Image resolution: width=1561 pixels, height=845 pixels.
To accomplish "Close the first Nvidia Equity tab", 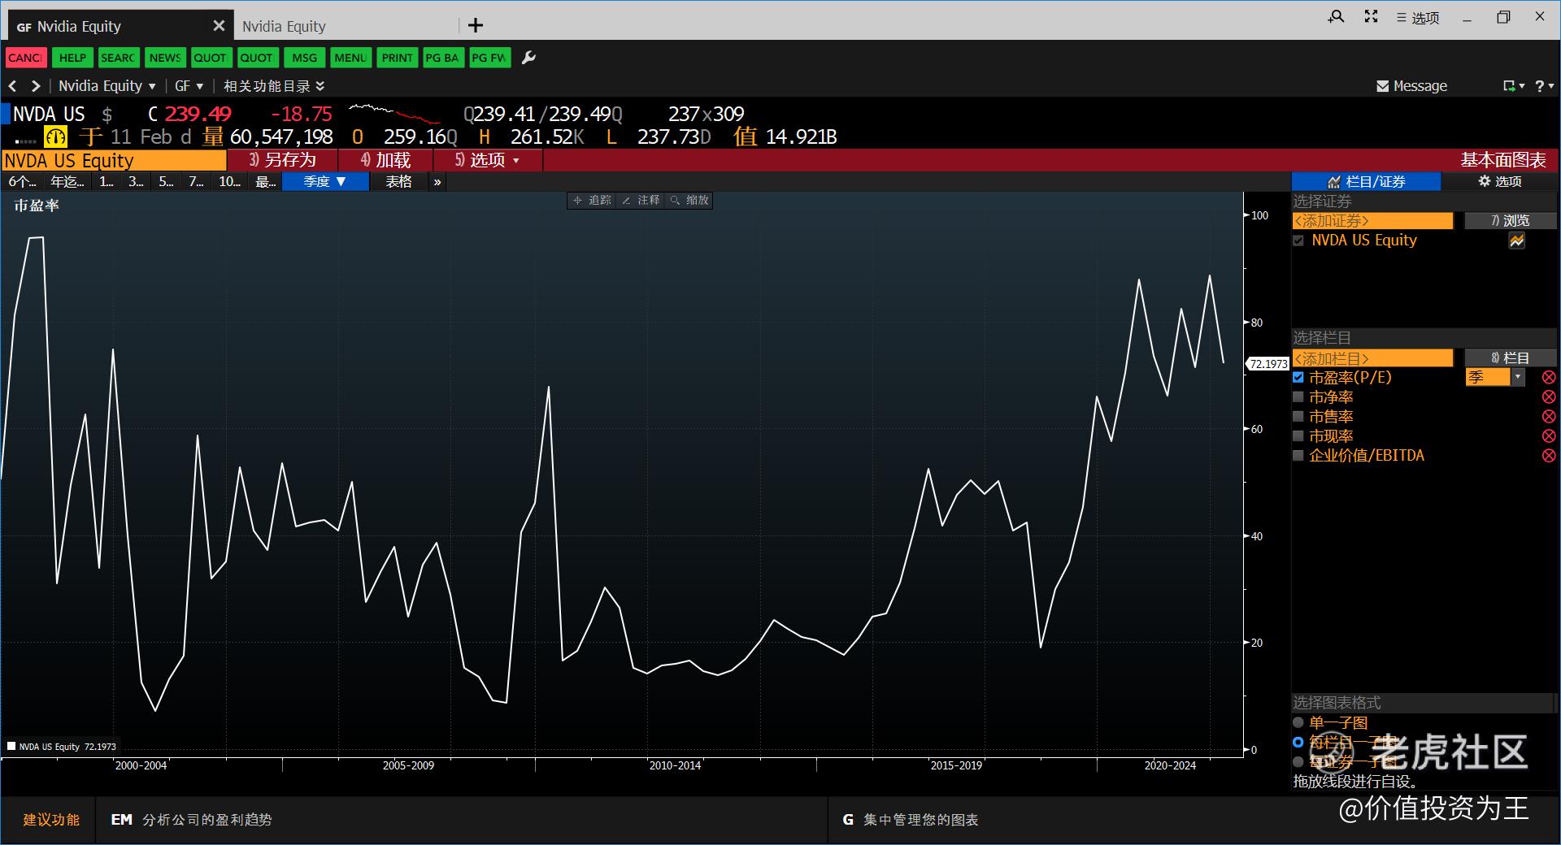I will coord(218,26).
